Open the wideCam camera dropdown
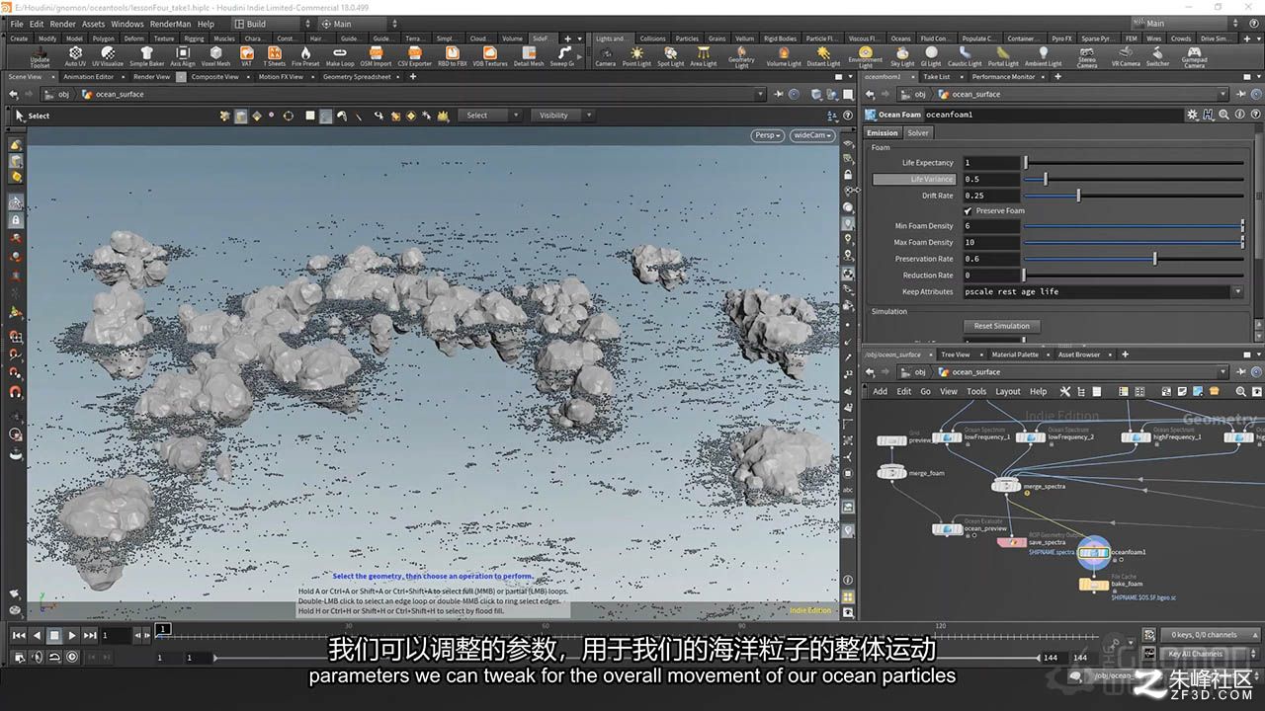 [x=811, y=135]
